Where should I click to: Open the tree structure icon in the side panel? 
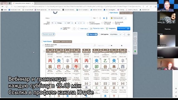tap(135, 39)
